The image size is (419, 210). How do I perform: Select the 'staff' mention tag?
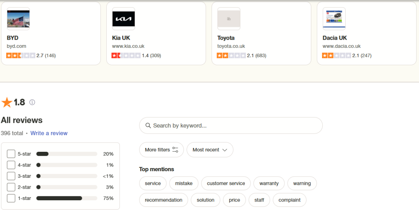259,200
